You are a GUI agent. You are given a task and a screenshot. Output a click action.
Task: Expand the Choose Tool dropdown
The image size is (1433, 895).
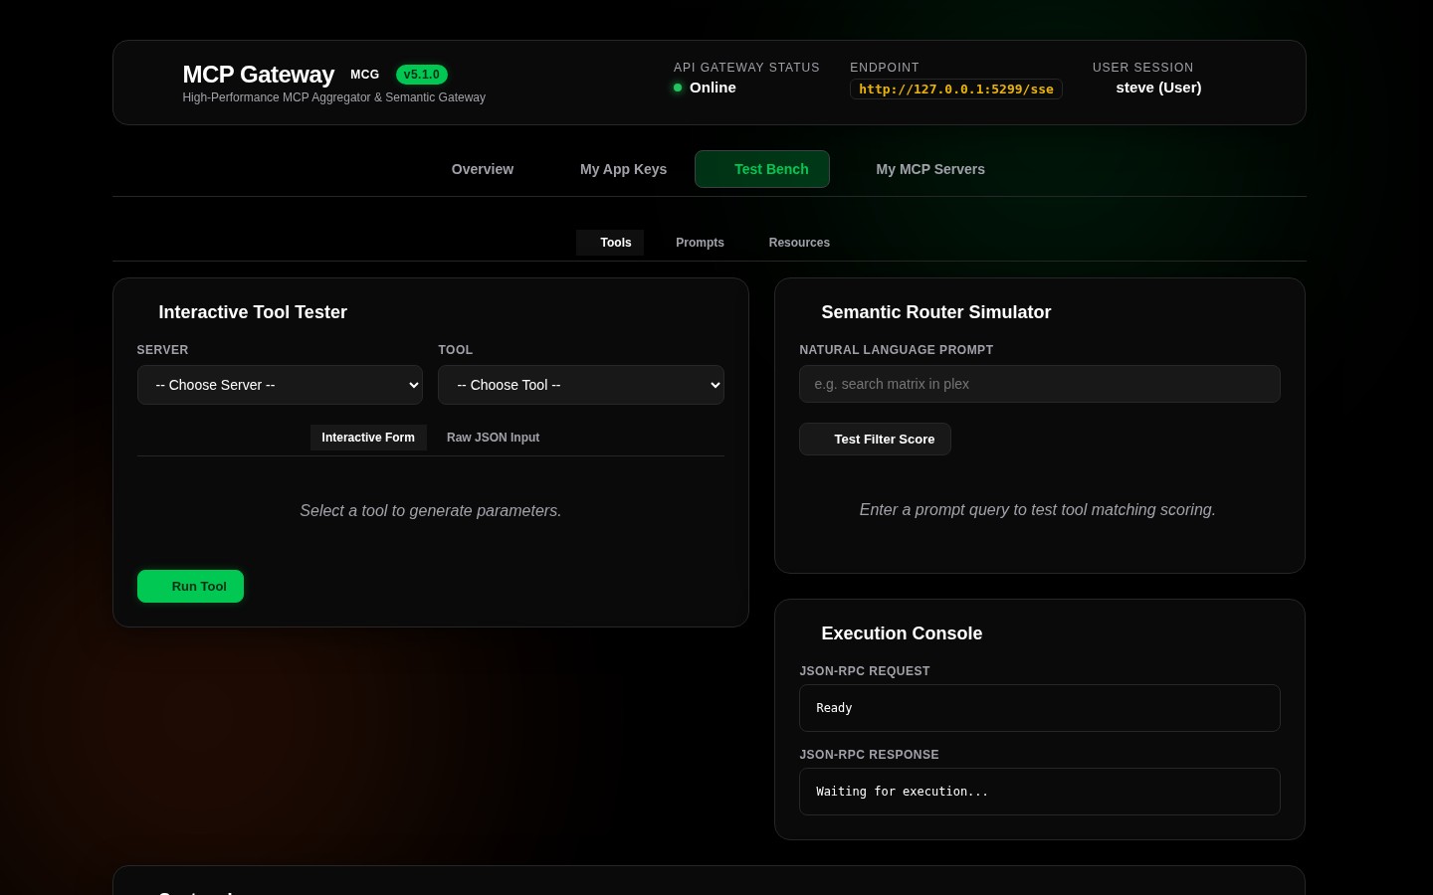[581, 385]
